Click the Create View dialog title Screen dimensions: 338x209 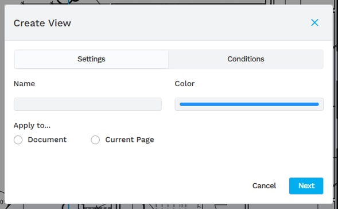pos(42,23)
